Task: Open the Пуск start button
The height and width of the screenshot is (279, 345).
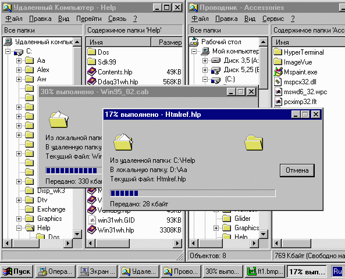Action: [17, 271]
